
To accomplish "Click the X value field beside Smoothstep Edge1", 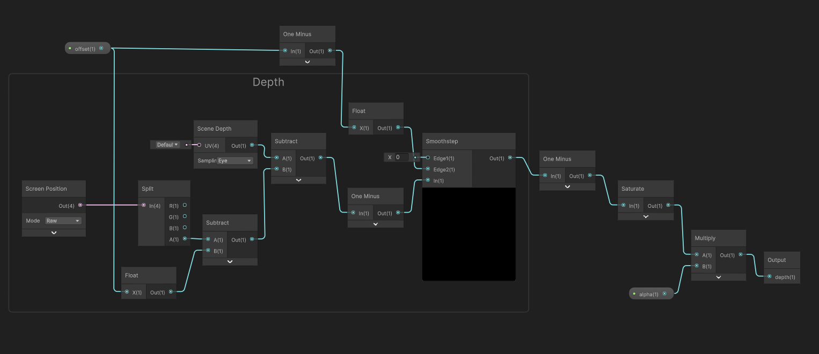I will point(401,157).
